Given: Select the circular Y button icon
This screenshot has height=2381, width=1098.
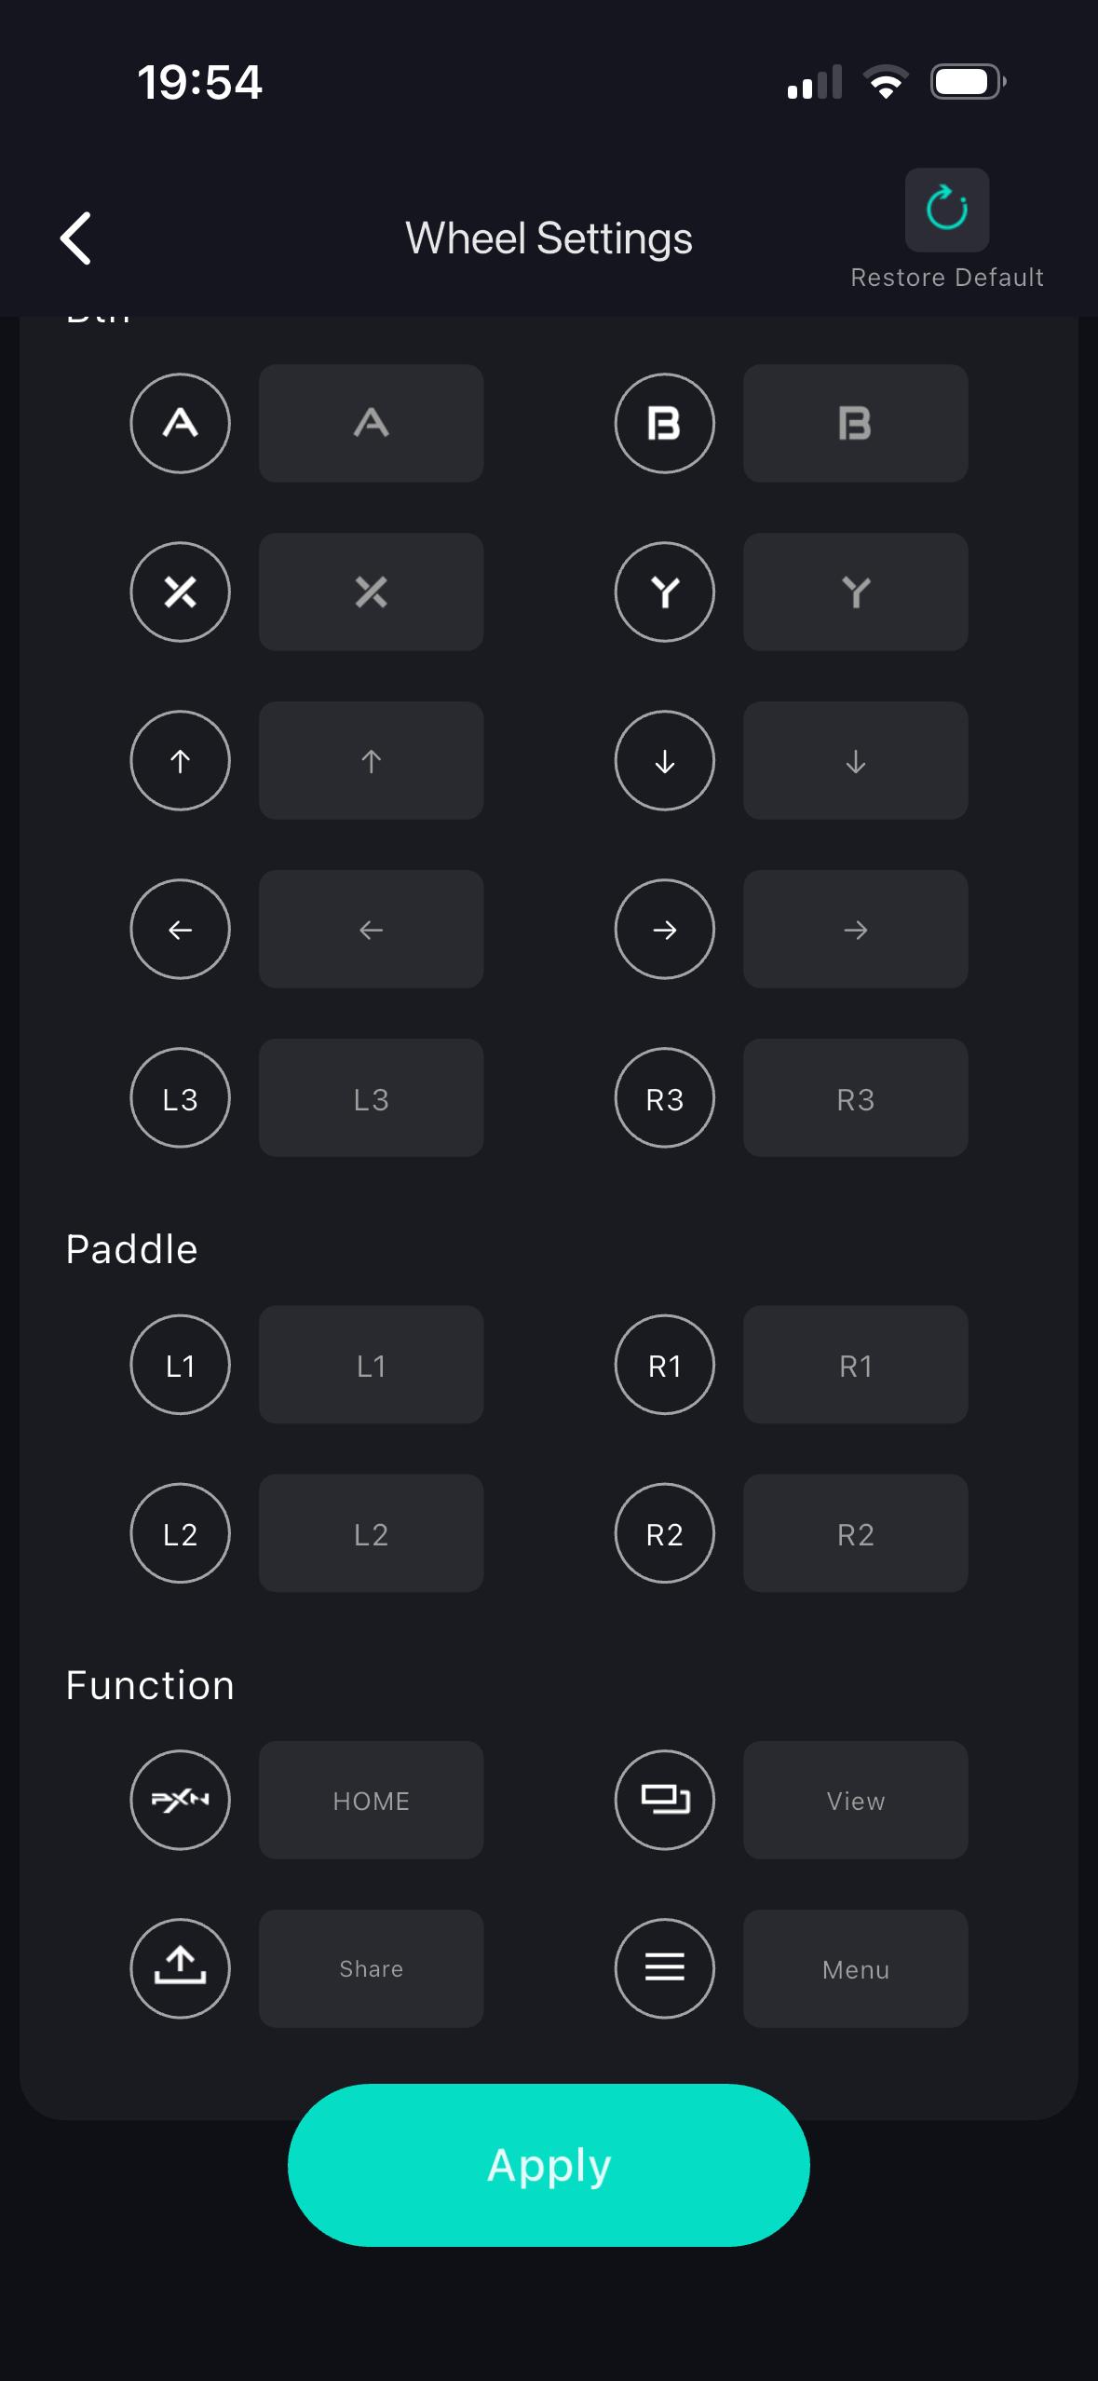Looking at the screenshot, I should click(664, 592).
